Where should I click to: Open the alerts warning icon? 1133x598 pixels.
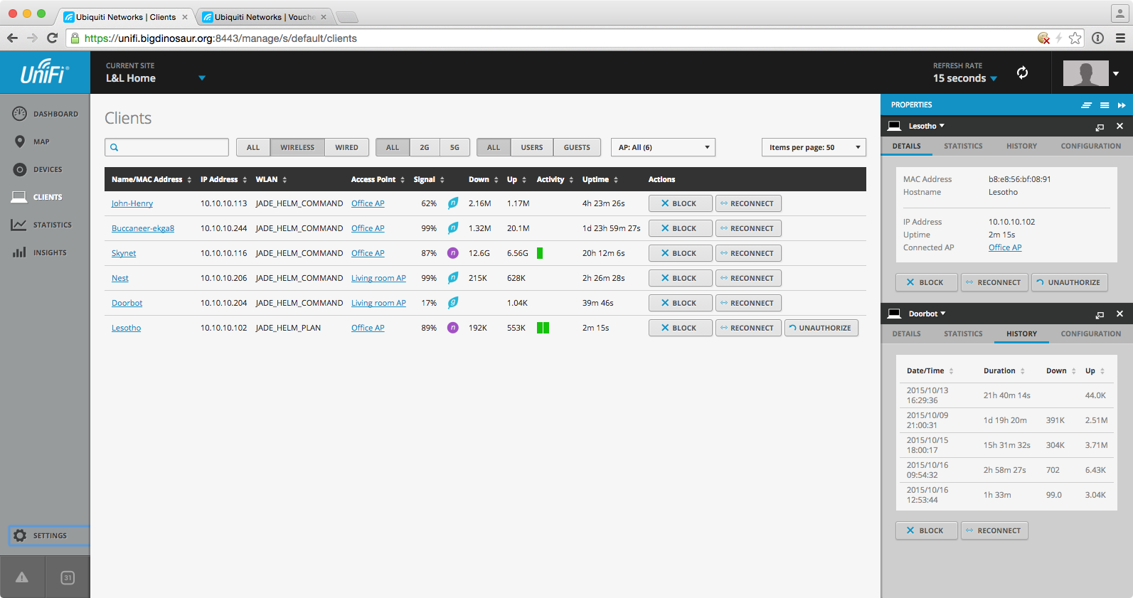point(22,577)
